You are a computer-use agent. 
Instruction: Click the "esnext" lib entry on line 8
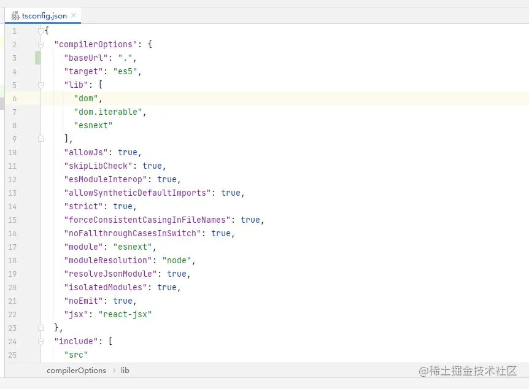93,126
